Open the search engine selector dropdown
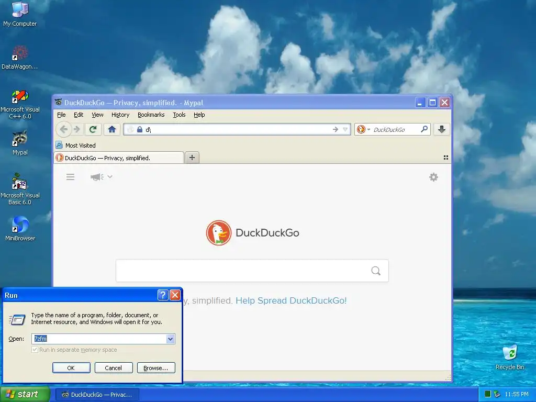The height and width of the screenshot is (402, 536). (x=363, y=129)
